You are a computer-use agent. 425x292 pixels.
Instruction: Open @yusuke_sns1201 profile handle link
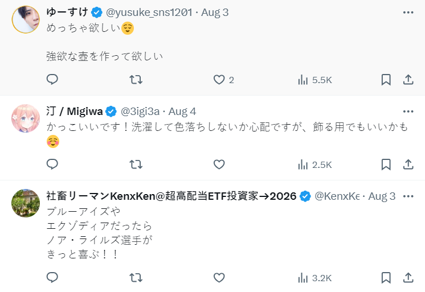click(149, 12)
